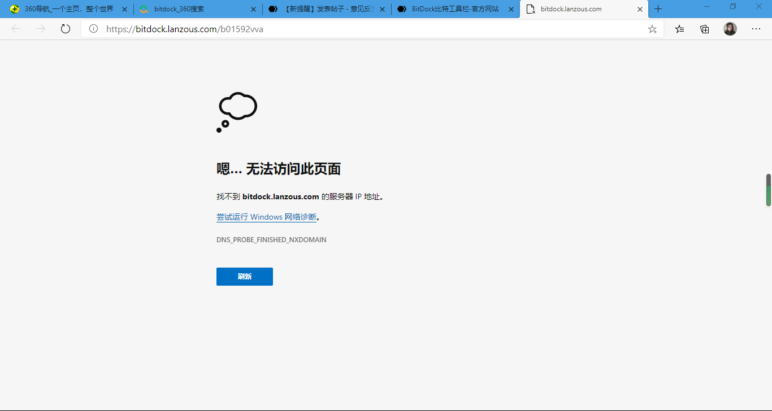The image size is (772, 411).
Task: Add this page to favorites star
Action: 652,29
